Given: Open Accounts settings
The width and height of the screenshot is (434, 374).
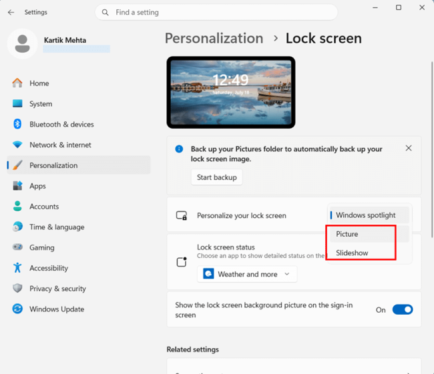Looking at the screenshot, I should (79, 206).
